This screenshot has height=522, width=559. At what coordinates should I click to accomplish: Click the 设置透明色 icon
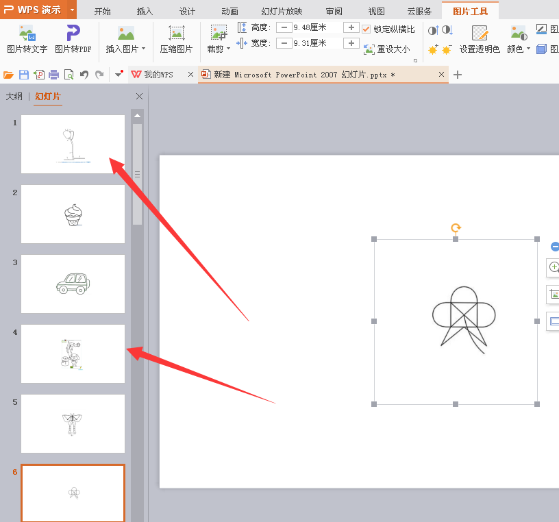(x=480, y=33)
